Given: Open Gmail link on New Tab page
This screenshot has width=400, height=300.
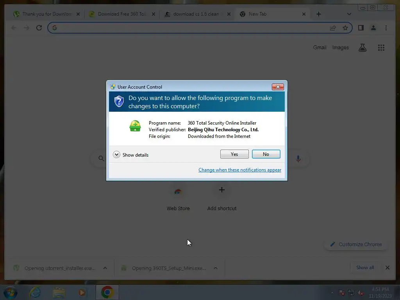Looking at the screenshot, I should click(x=320, y=47).
